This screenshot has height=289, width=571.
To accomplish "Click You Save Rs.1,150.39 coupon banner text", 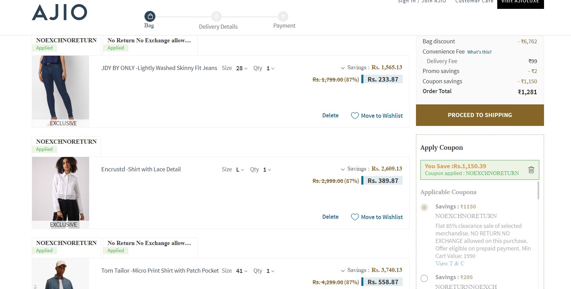I will (x=455, y=166).
